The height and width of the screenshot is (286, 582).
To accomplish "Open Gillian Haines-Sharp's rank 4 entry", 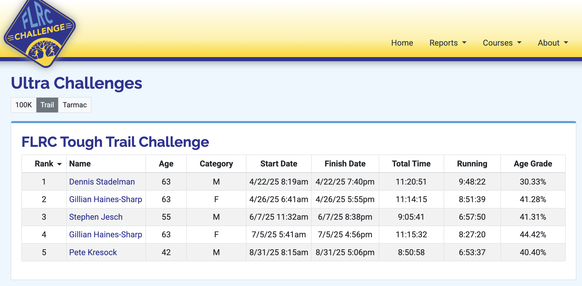I will coord(105,235).
